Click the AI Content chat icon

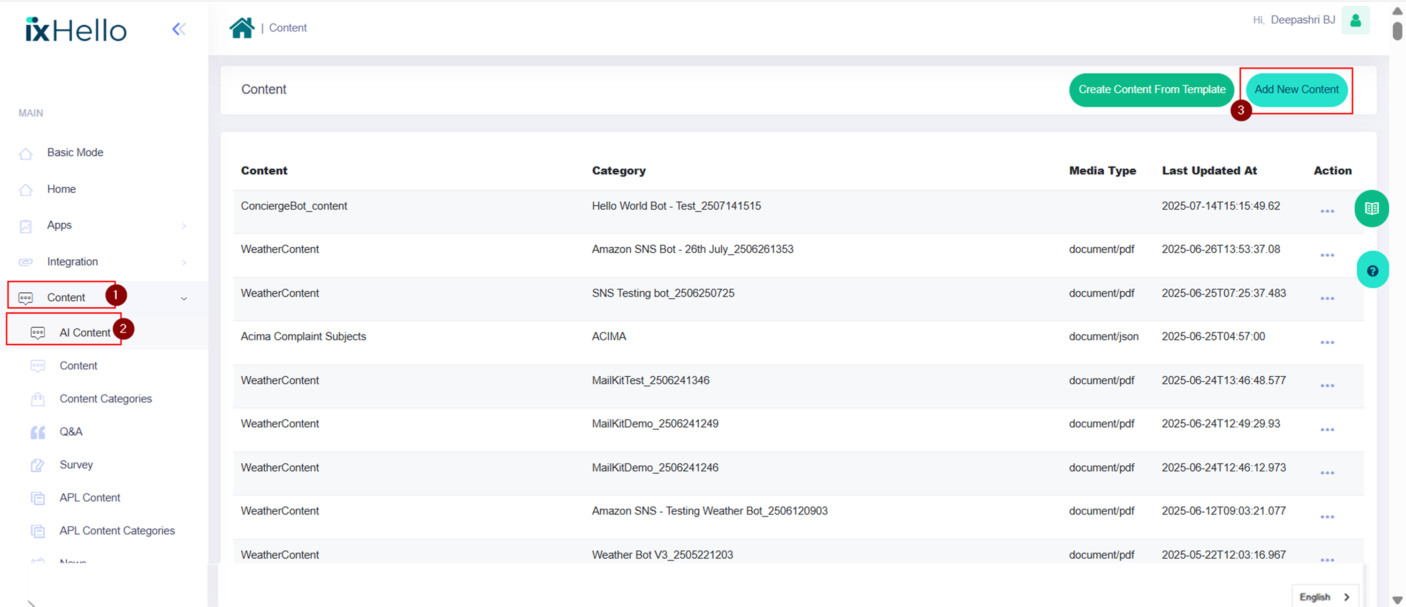click(38, 333)
